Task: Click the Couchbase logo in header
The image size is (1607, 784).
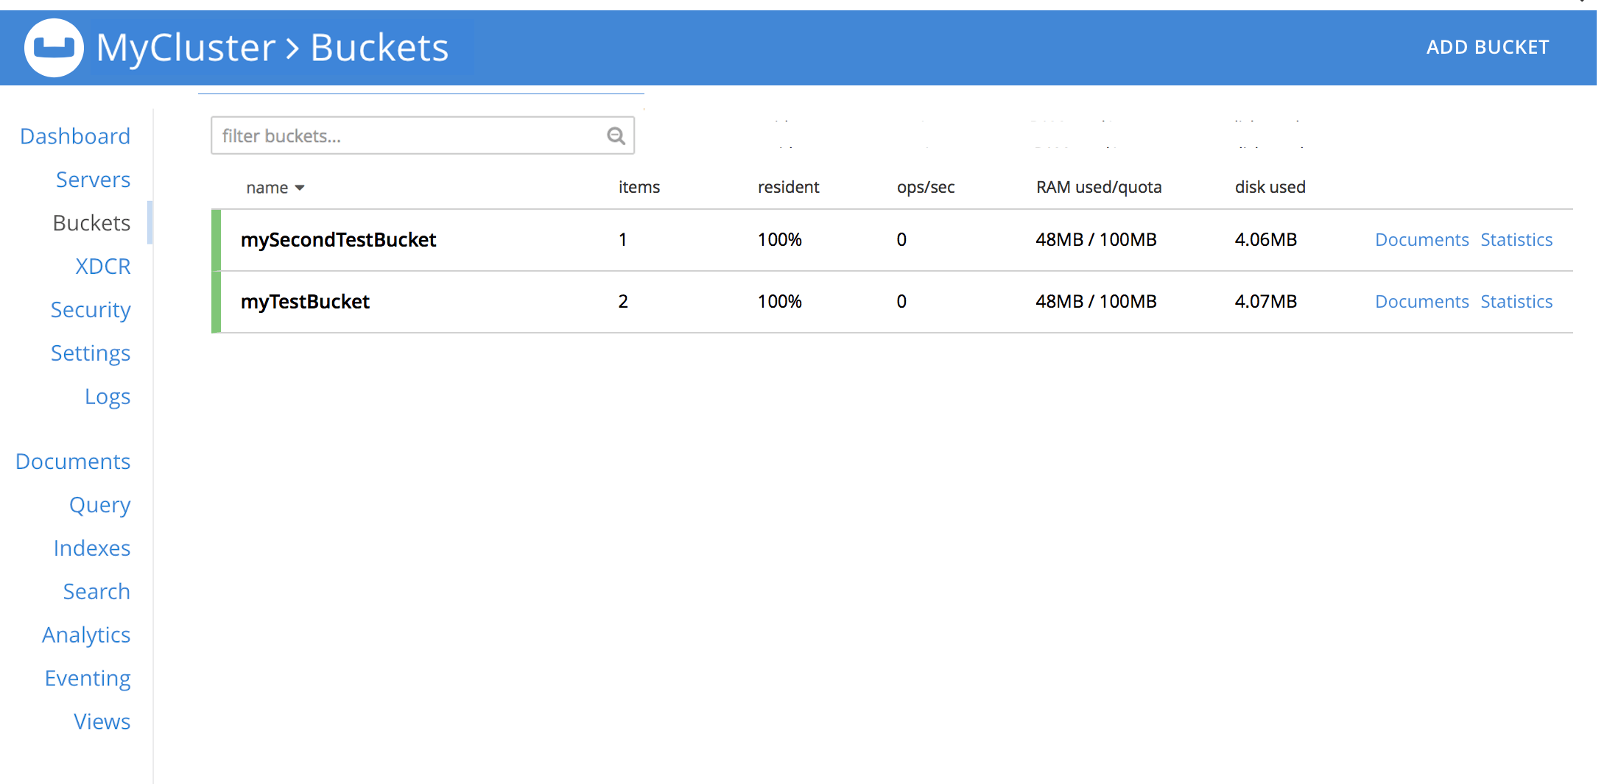Action: (x=52, y=47)
